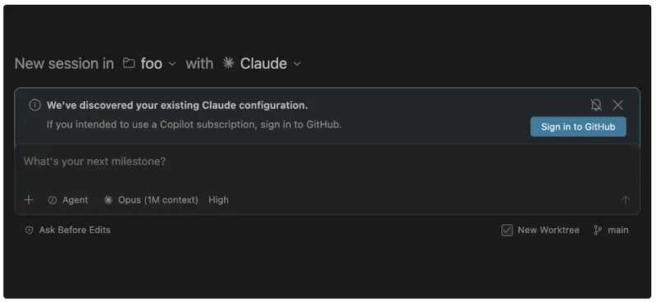Click the plus icon to add context

[x=29, y=199]
